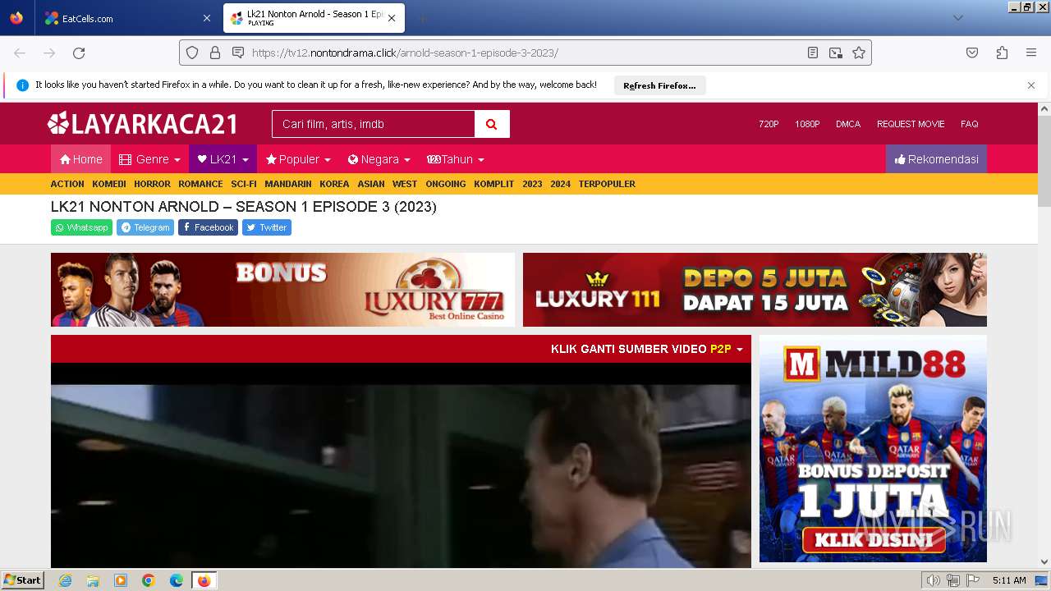Expand the LK21 dropdown menu
Viewport: 1051px width, 591px height.
(223, 159)
